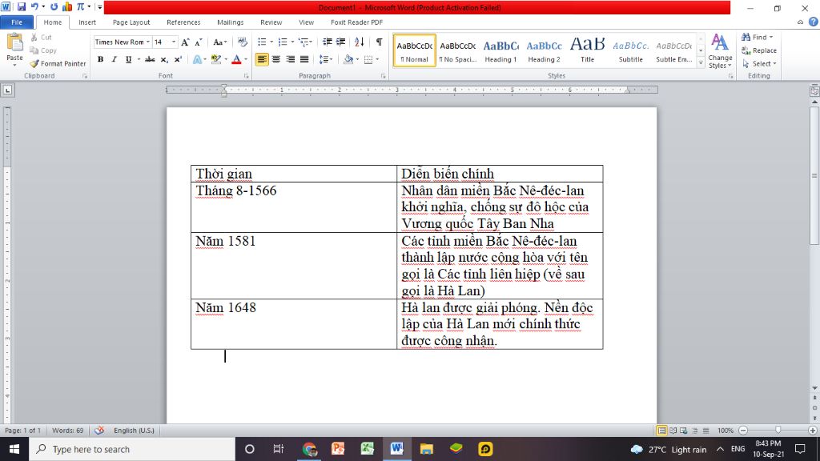Open the Line Spacing dropdown

point(326,59)
